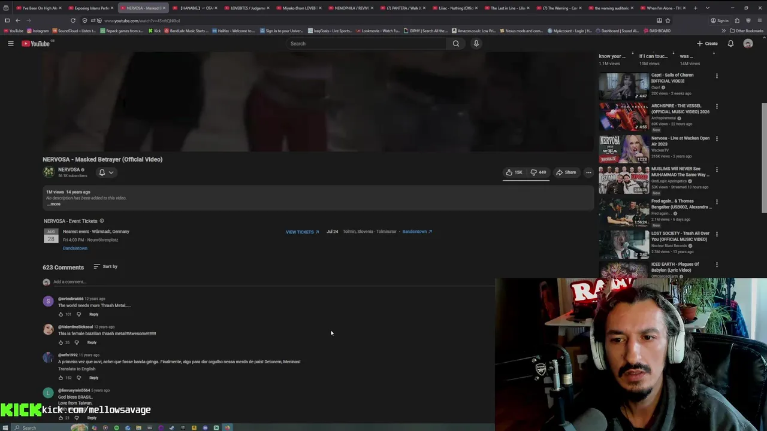Viewport: 767px width, 431px height.
Task: Open options menu for LOST SOCIETY video
Action: point(717,235)
